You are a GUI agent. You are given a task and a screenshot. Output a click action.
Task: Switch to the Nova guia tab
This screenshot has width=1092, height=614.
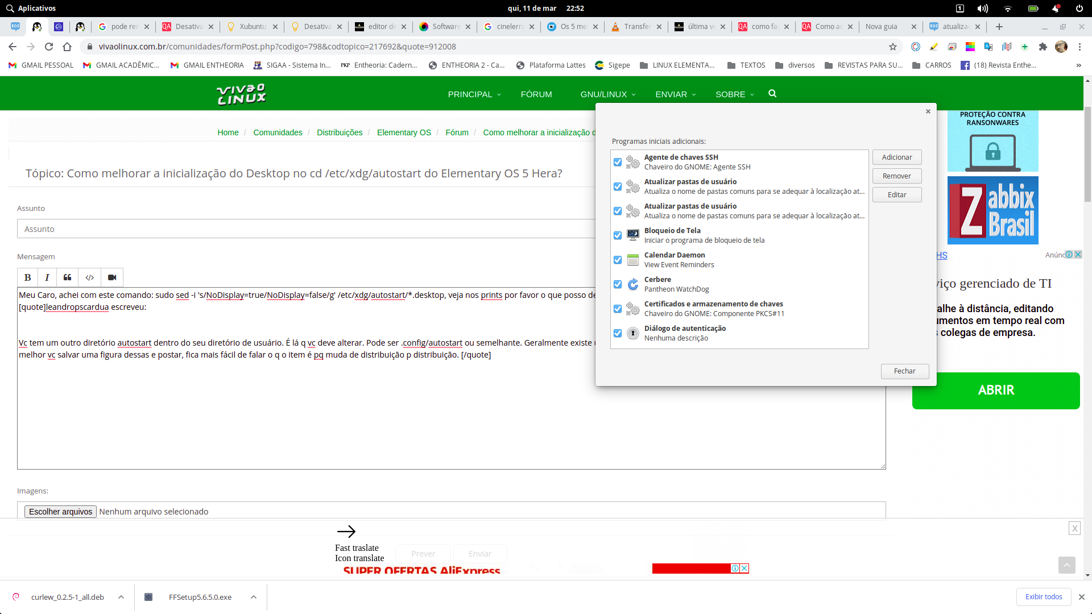(881, 27)
